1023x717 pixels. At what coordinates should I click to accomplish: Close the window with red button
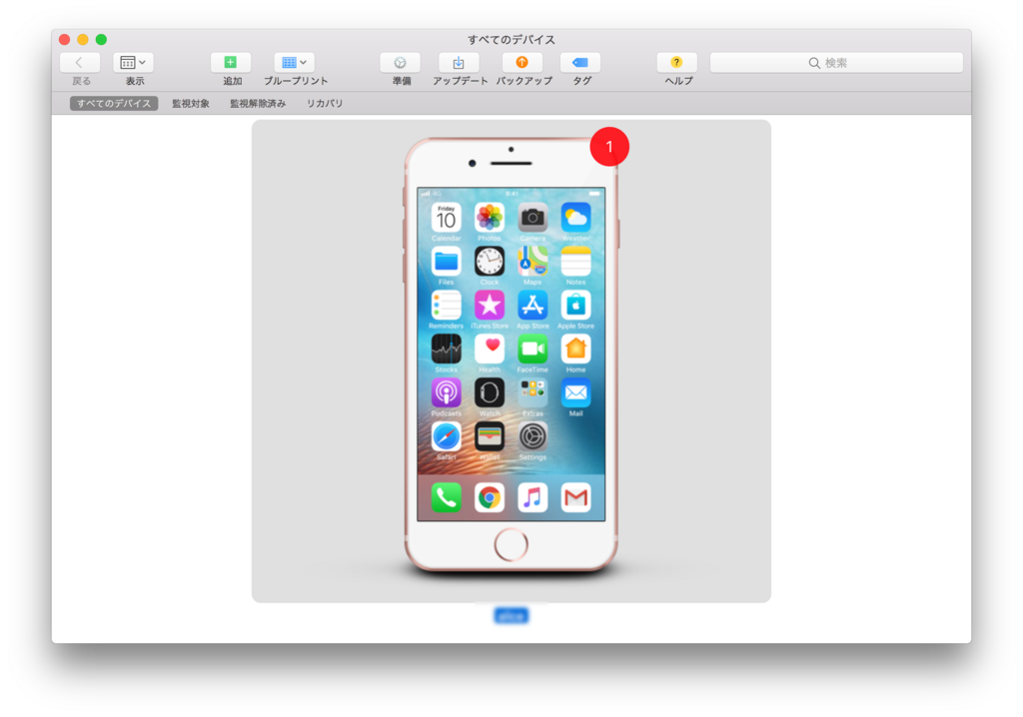click(65, 39)
